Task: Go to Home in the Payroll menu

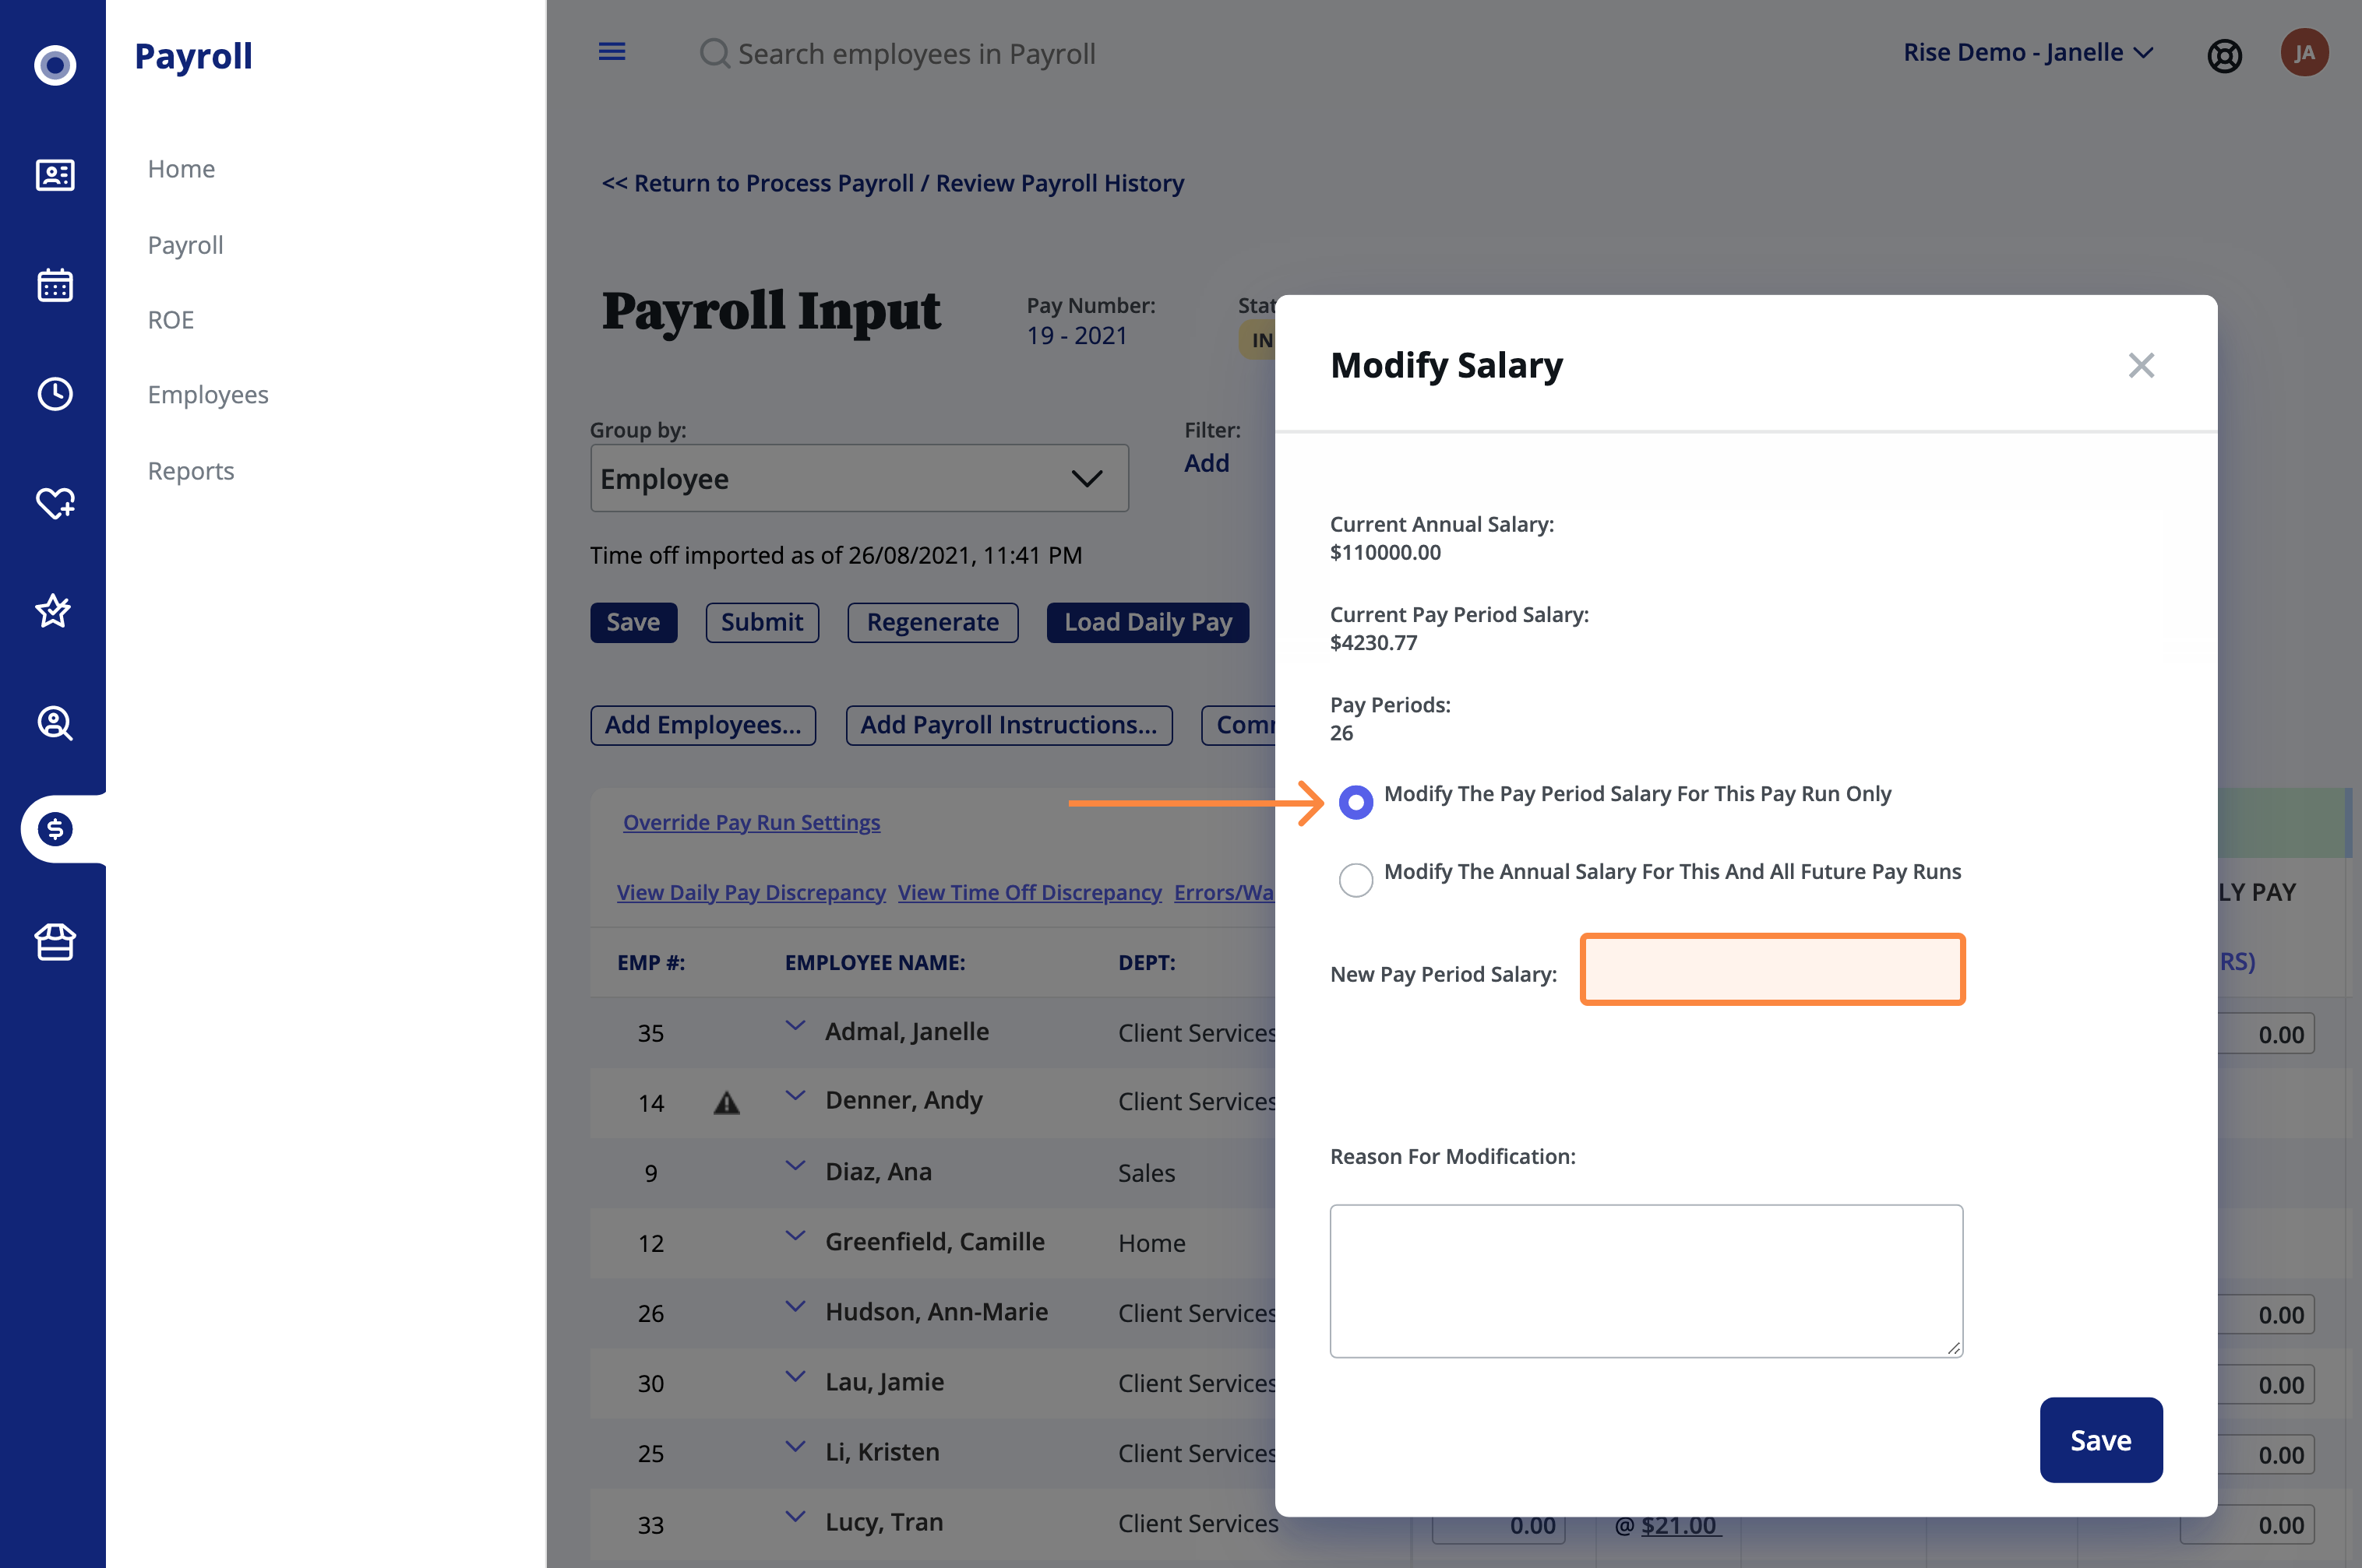Action: pos(181,169)
